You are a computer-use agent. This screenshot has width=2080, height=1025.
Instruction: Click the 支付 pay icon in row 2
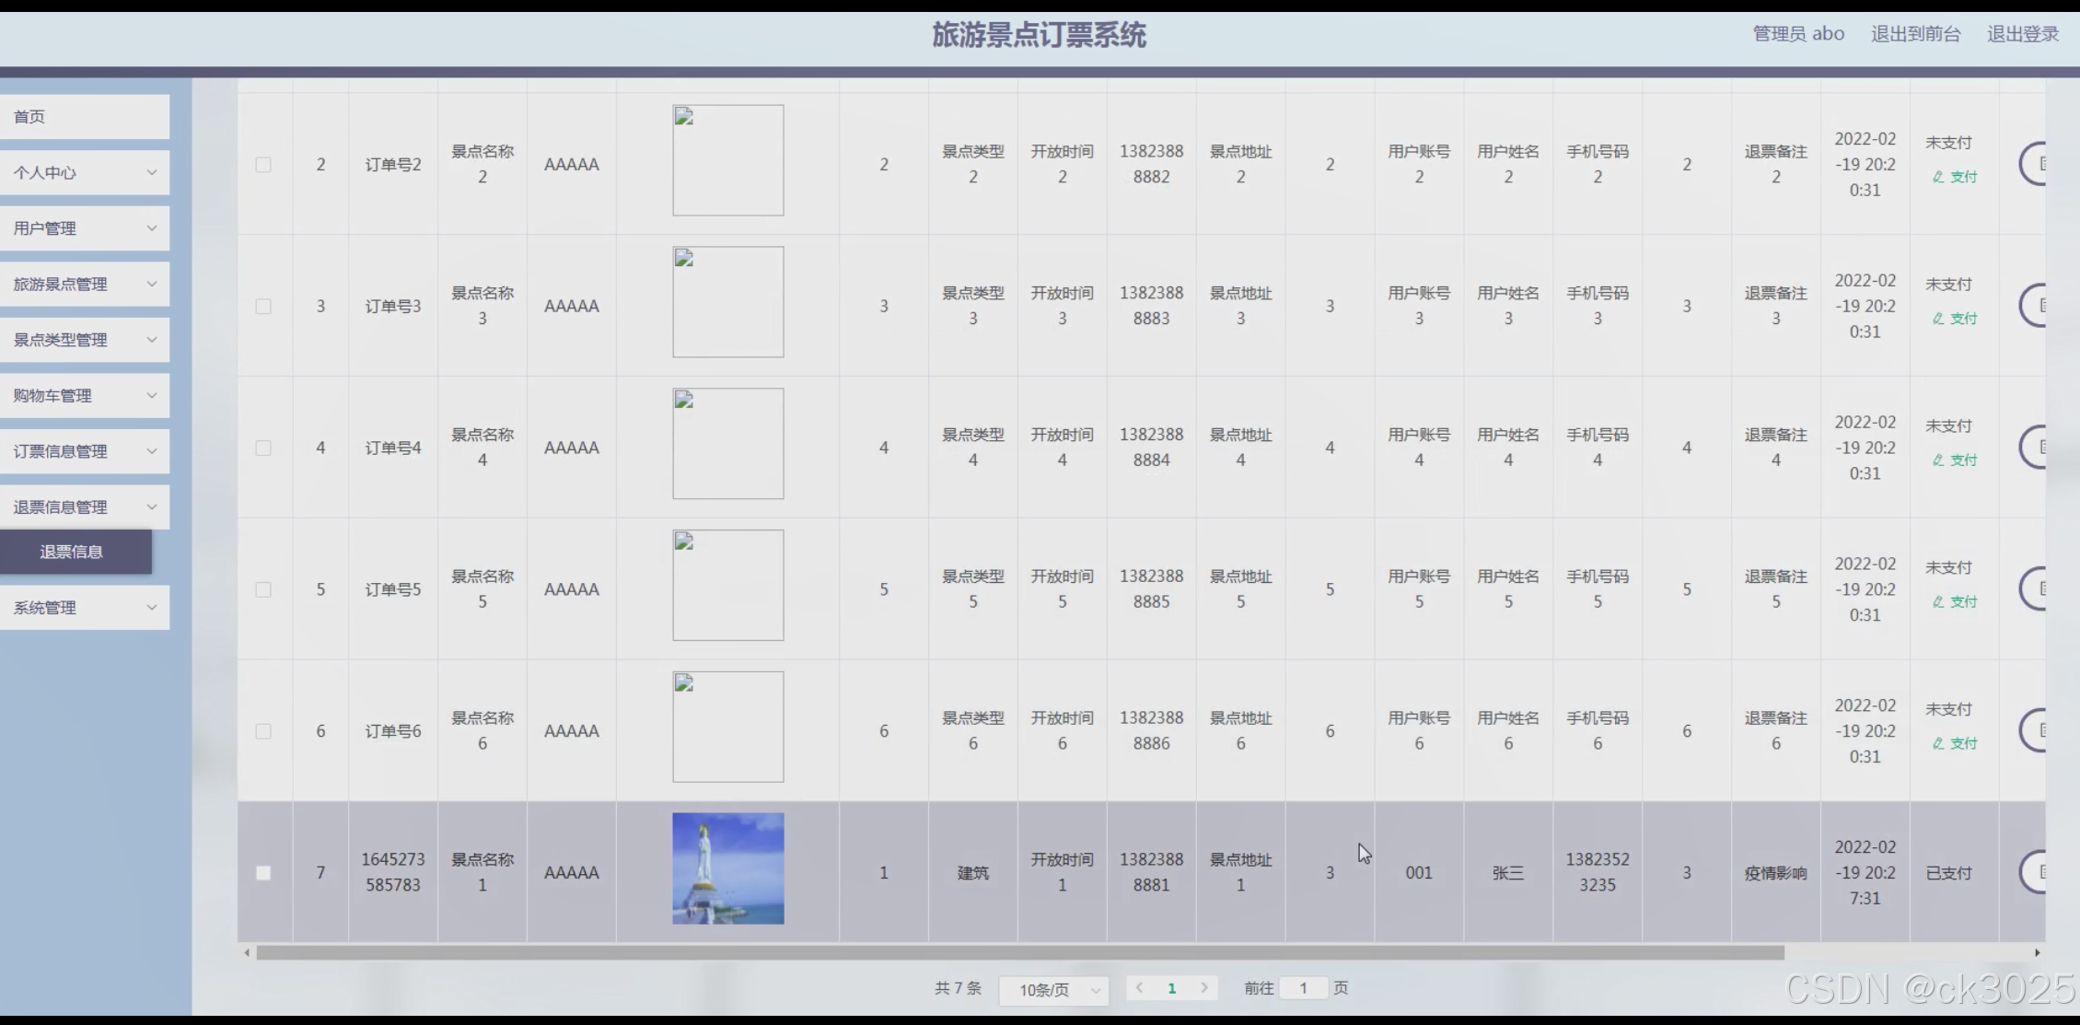pos(1938,177)
